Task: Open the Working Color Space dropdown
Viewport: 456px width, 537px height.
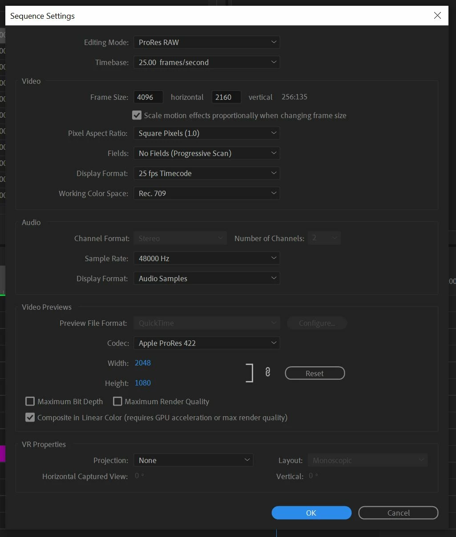Action: coord(206,193)
